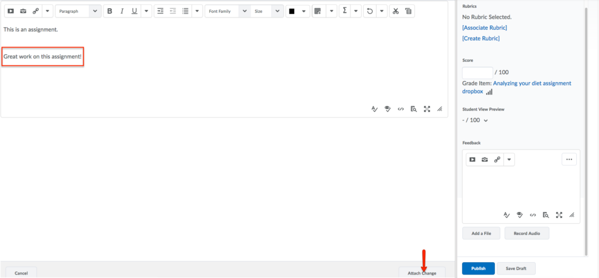Expand the Font Family dropdown

click(227, 11)
